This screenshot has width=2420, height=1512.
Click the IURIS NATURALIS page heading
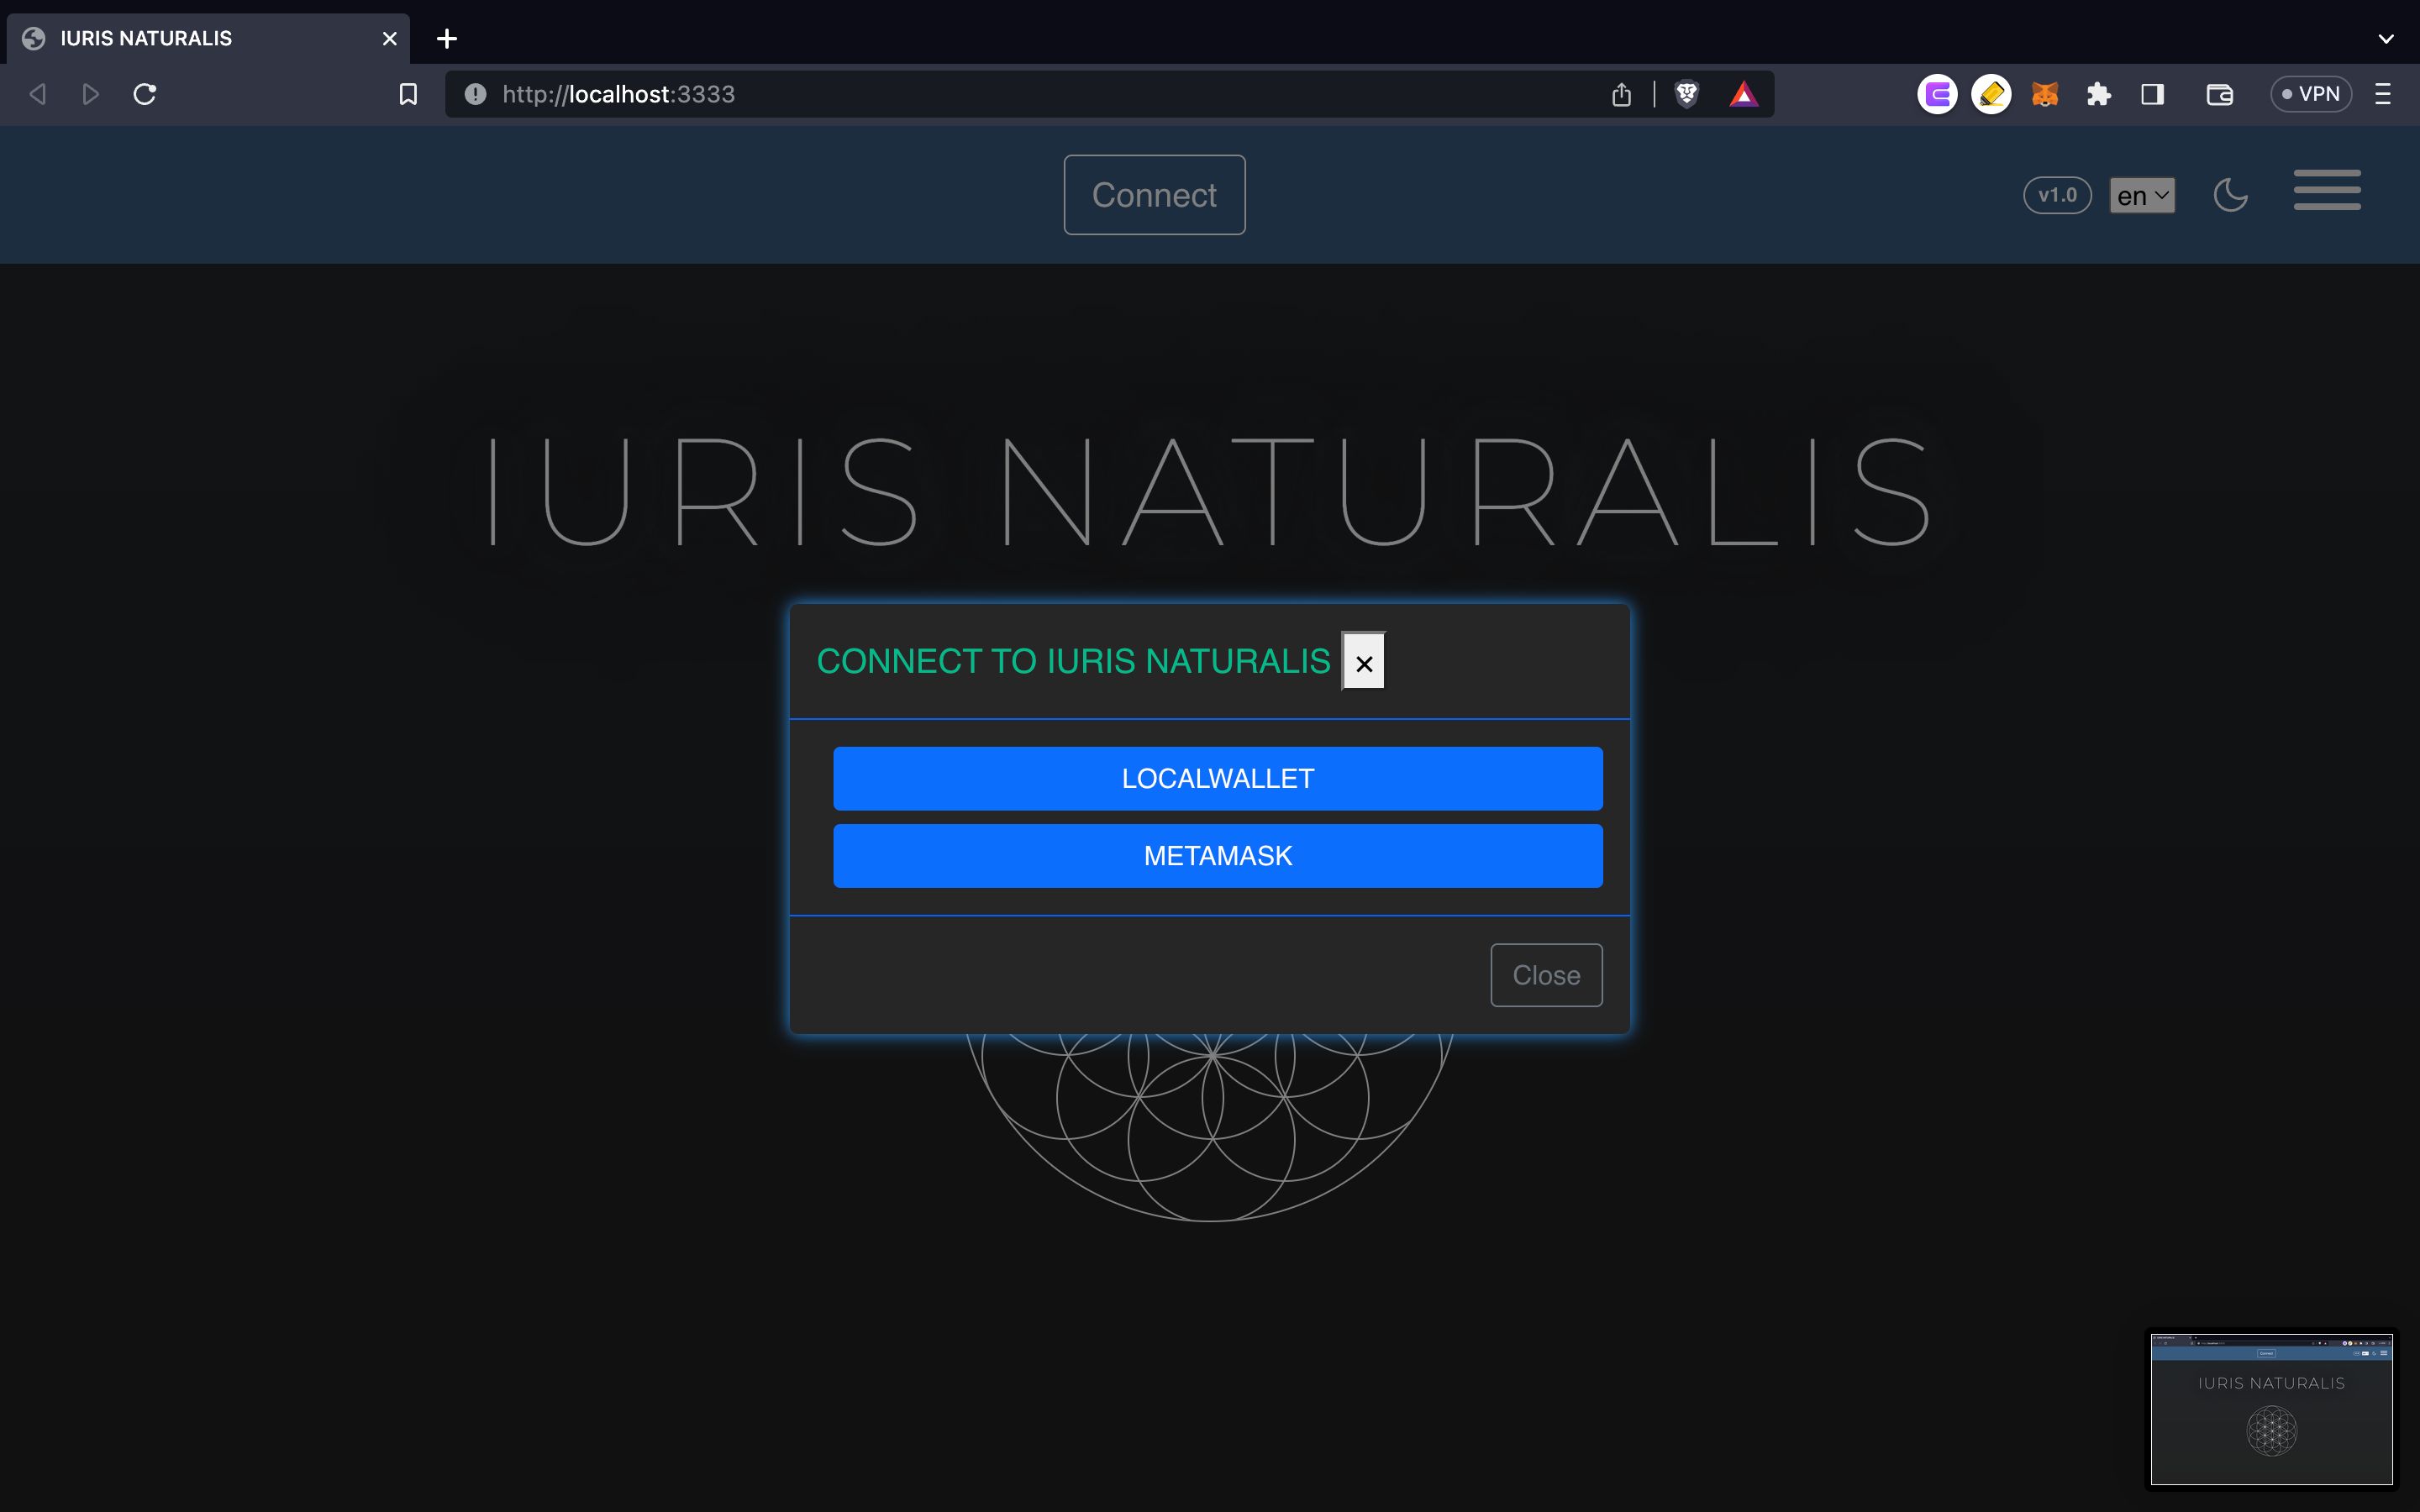[x=1209, y=491]
